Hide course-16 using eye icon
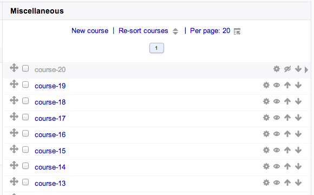The width and height of the screenshot is (314, 195). coord(277,134)
